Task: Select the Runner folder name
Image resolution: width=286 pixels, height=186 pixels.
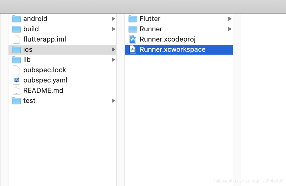Action: click(x=151, y=29)
